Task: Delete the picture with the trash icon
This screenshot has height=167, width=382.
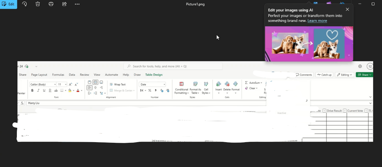Action: (38, 4)
